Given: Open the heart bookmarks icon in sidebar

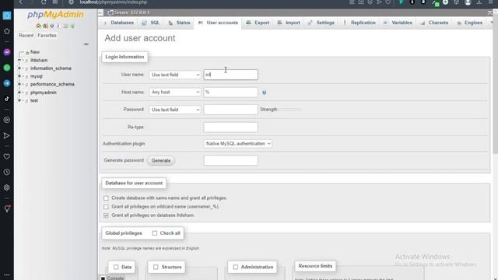Looking at the screenshot, I should [x=7, y=156].
